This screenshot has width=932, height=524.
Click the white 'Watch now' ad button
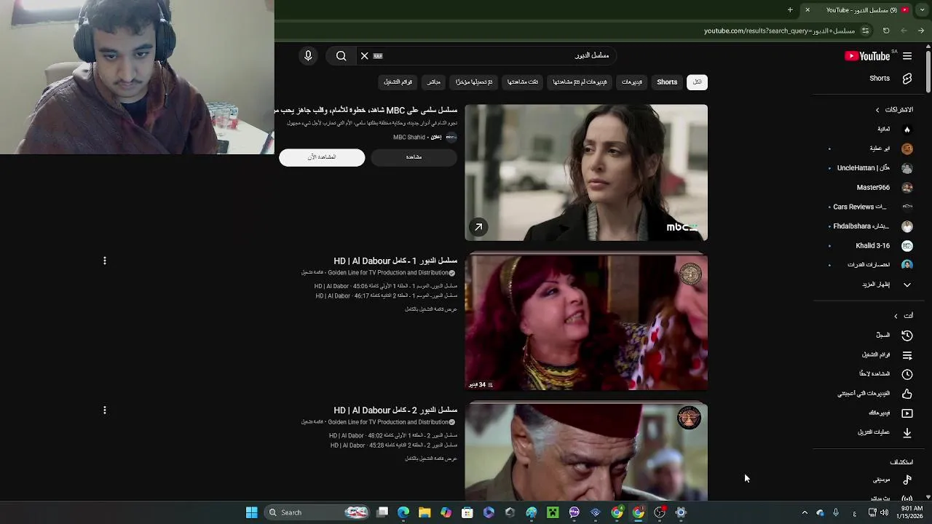[322, 157]
